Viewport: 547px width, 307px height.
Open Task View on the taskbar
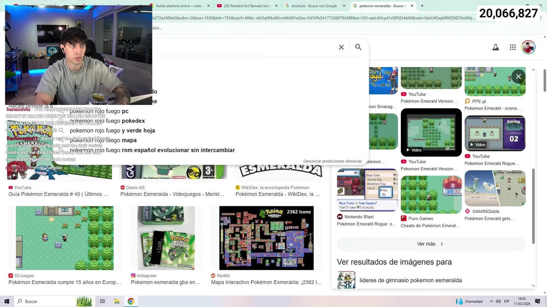(103, 301)
